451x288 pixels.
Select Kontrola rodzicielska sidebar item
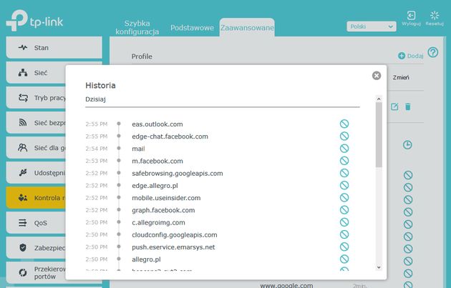(x=36, y=198)
